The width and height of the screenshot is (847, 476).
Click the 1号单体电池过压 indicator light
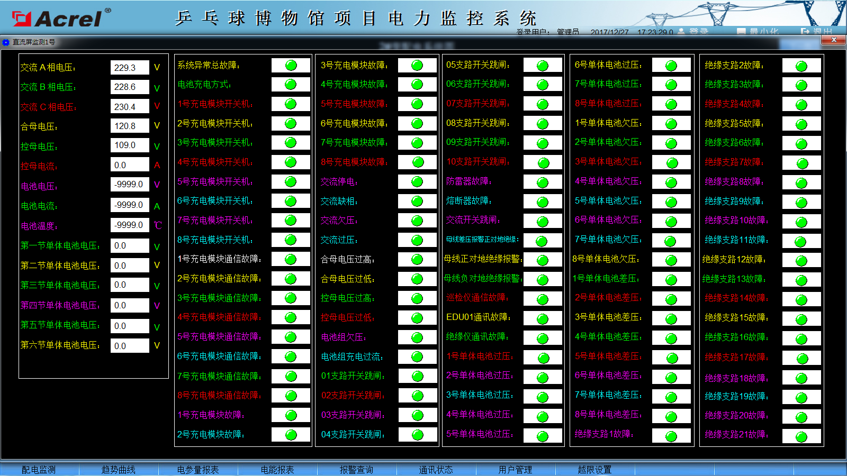pyautogui.click(x=543, y=358)
